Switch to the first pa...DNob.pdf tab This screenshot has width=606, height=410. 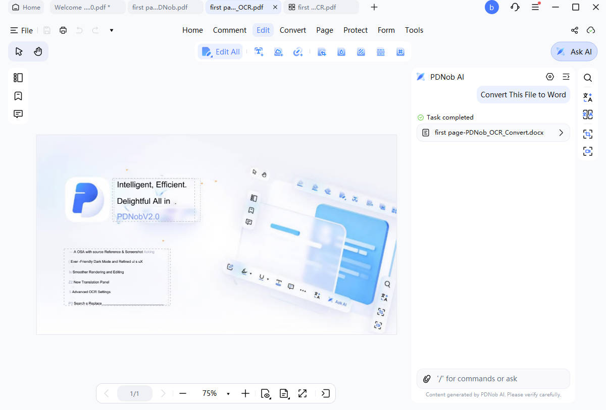point(165,7)
